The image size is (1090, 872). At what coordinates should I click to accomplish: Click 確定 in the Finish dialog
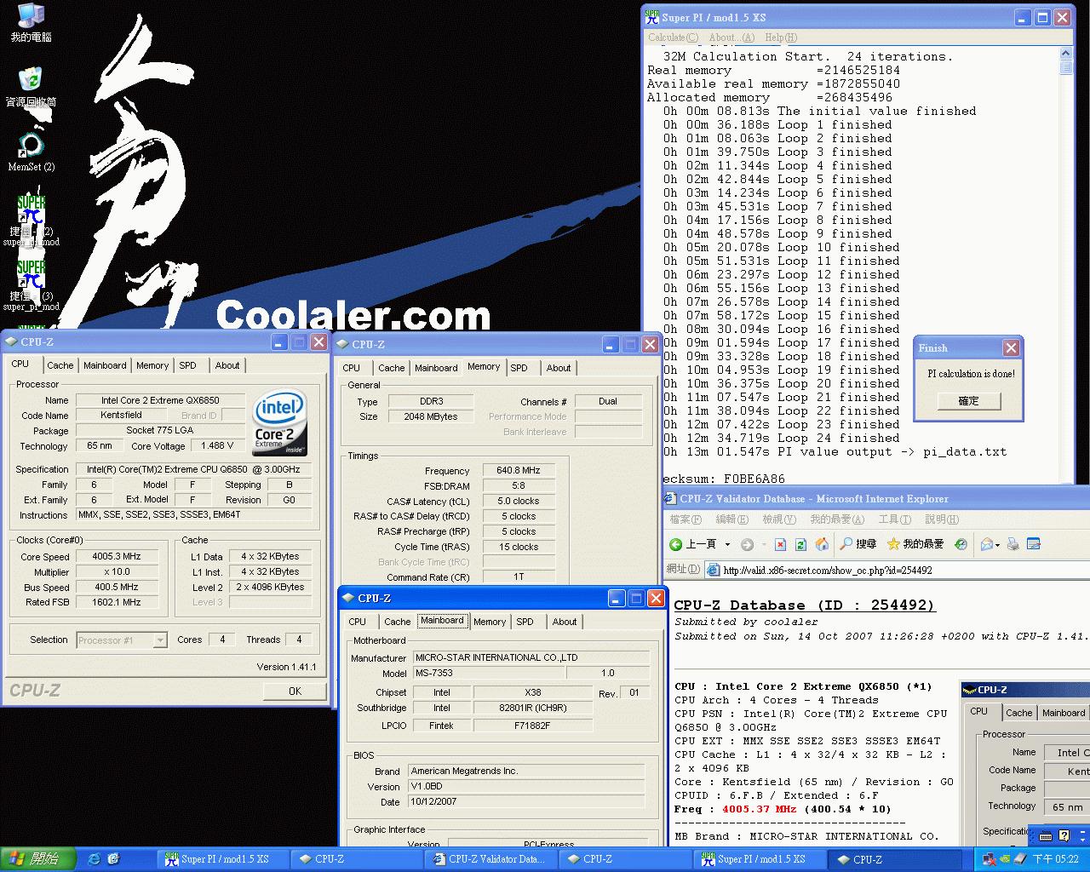(968, 401)
